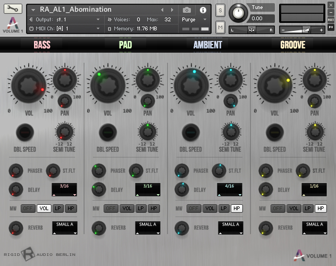This screenshot has width=336, height=266.
Task: Click the Pad ST.FLT knob
Action: click(x=136, y=171)
